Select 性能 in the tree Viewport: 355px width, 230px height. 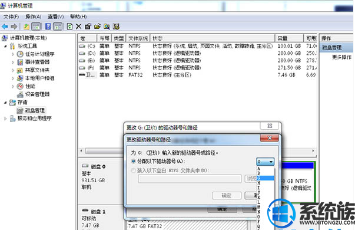click(30, 86)
